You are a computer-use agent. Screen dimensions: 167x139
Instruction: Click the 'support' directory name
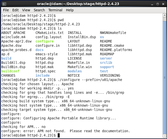coord(107,67)
